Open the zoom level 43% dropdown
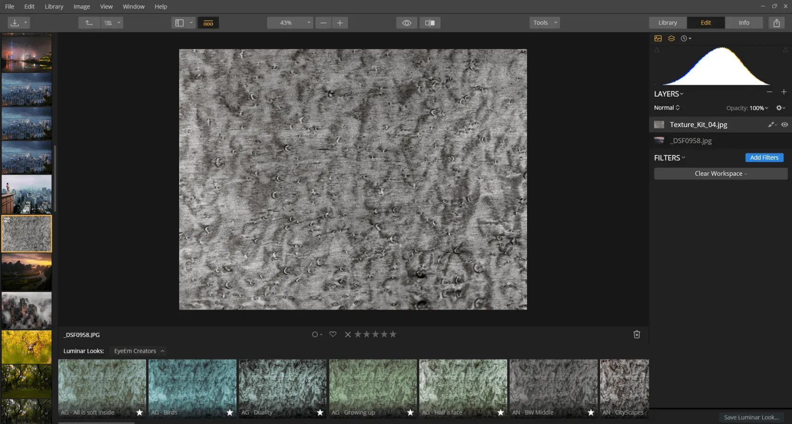Image resolution: width=792 pixels, height=424 pixels. tap(290, 23)
